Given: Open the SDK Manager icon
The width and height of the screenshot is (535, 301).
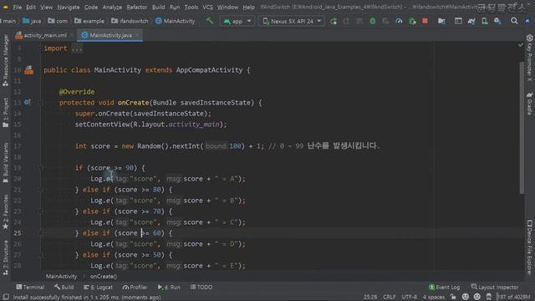Looking at the screenshot, I should (x=497, y=21).
